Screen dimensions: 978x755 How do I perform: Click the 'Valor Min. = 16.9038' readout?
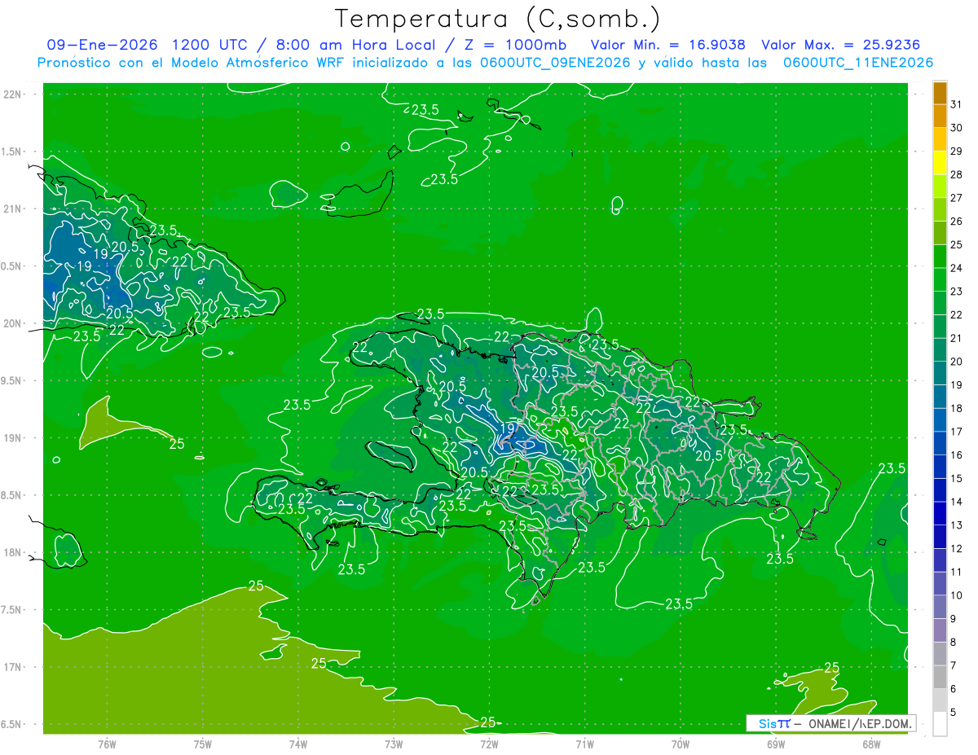[x=668, y=45]
